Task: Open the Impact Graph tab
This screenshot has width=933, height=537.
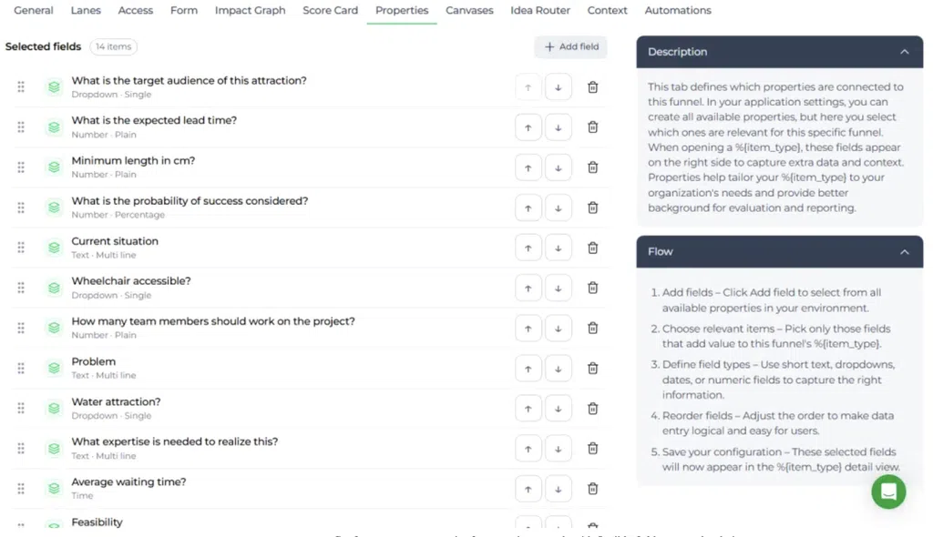Action: 250,10
